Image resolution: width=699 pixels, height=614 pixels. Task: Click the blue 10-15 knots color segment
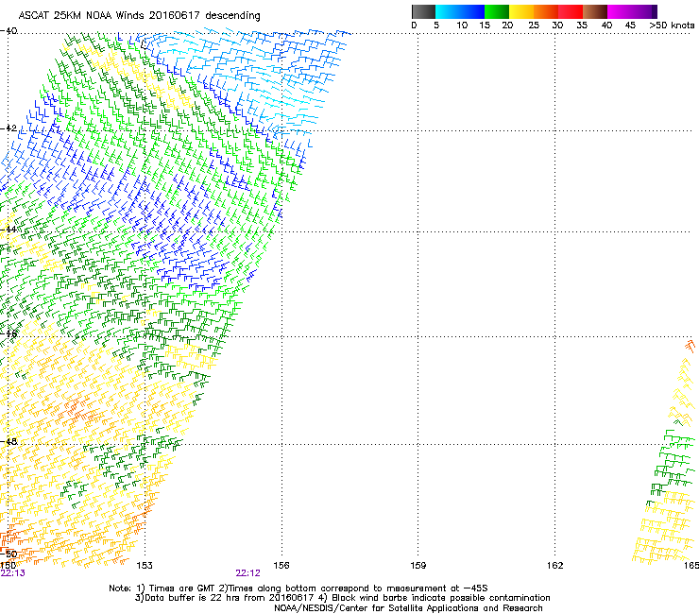coord(472,11)
